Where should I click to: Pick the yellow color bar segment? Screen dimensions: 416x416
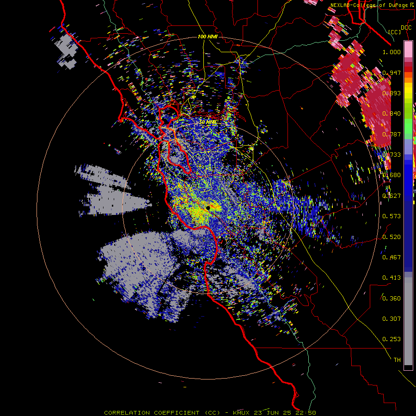(x=408, y=91)
